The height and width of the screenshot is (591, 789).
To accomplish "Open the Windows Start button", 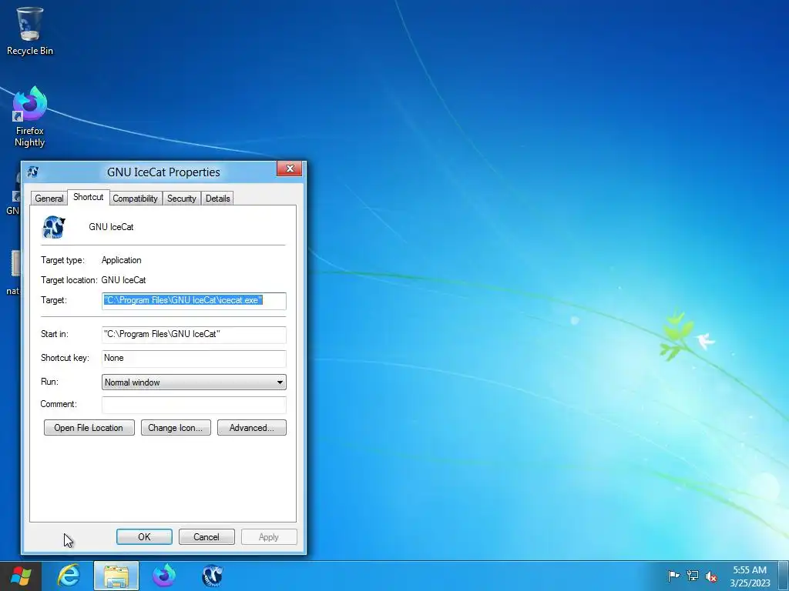I will (21, 576).
